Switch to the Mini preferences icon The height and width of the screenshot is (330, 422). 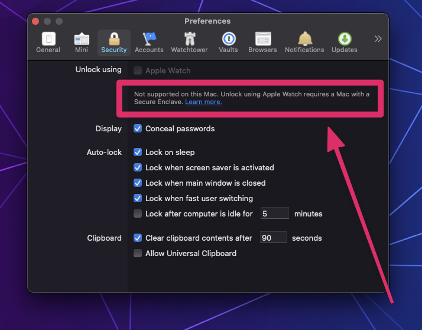(x=82, y=43)
